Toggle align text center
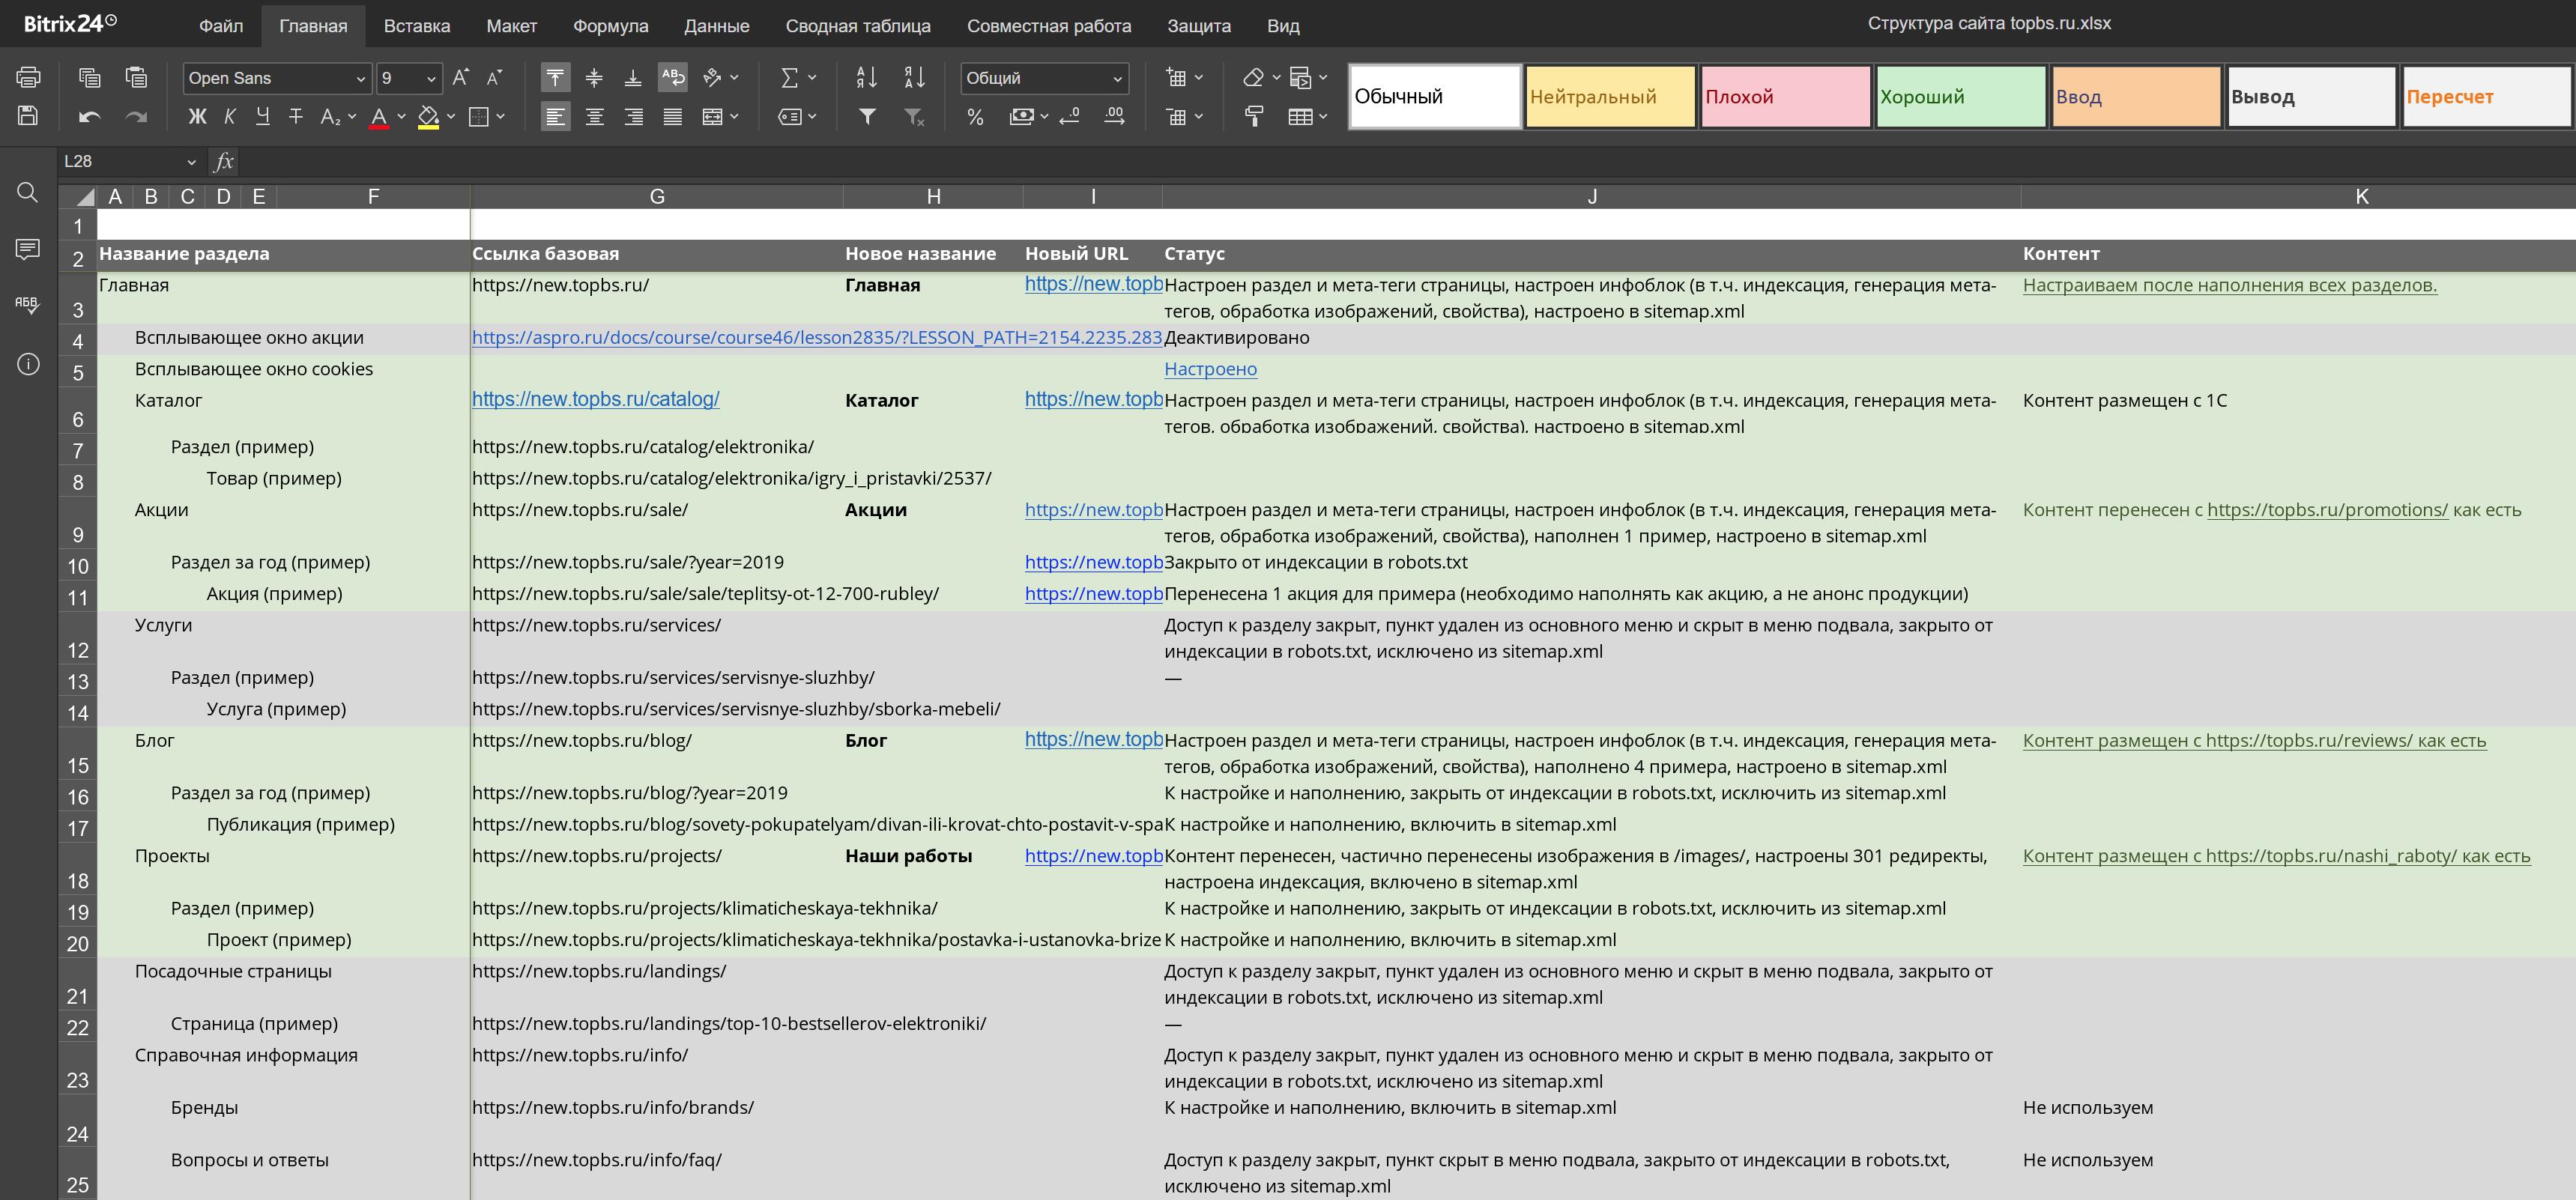The image size is (2576, 1200). point(594,117)
